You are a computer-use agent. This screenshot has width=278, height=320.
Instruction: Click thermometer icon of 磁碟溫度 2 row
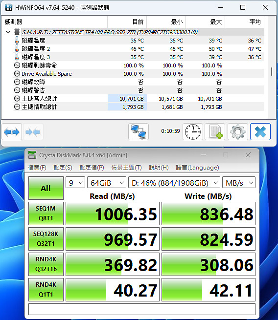pyautogui.click(x=17, y=48)
